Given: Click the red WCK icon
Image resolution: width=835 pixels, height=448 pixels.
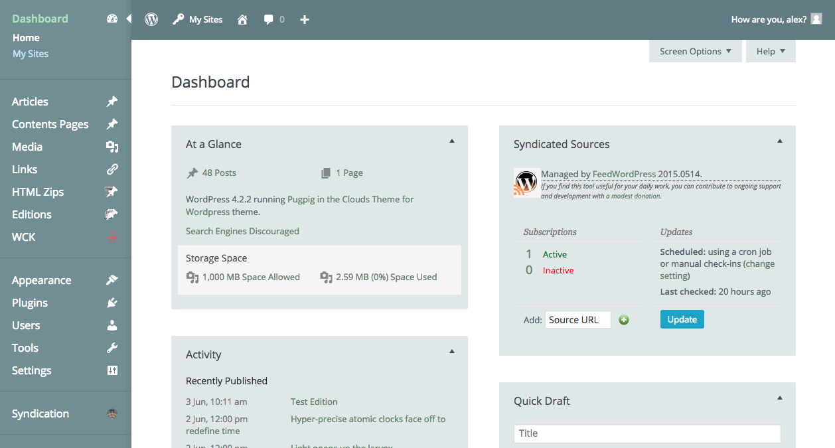Looking at the screenshot, I should [x=112, y=237].
